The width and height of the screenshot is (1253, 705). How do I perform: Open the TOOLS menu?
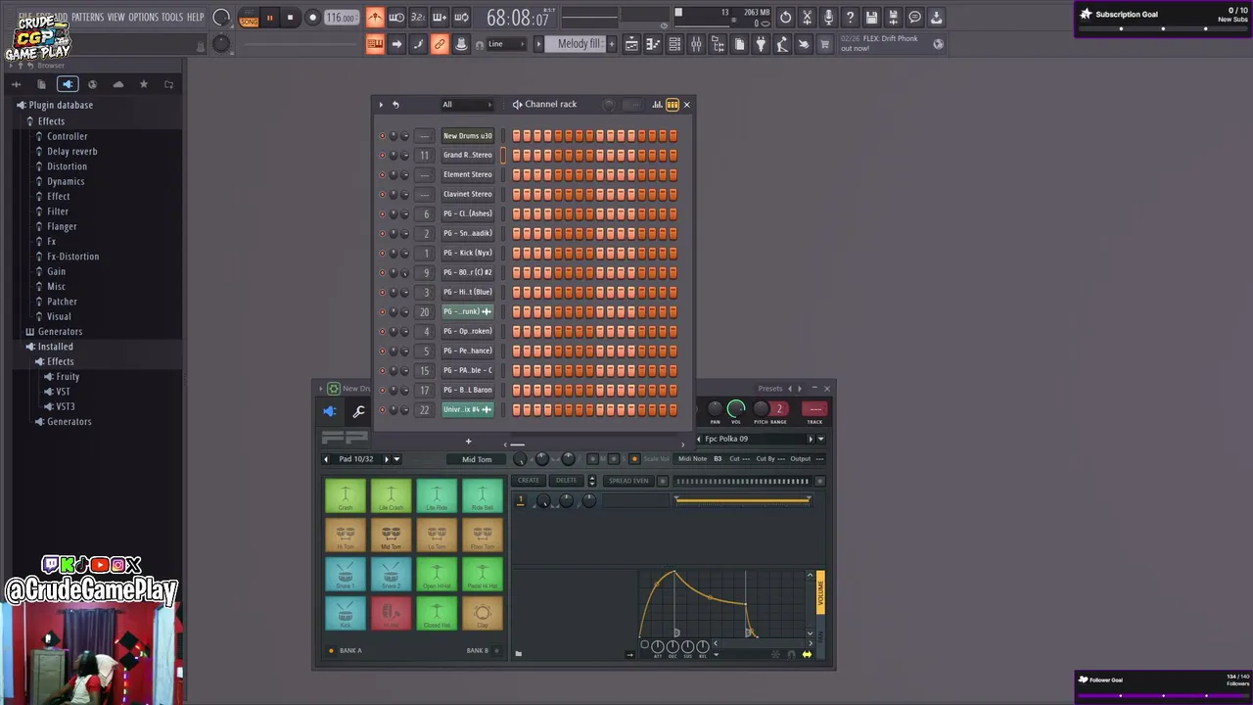pos(171,17)
